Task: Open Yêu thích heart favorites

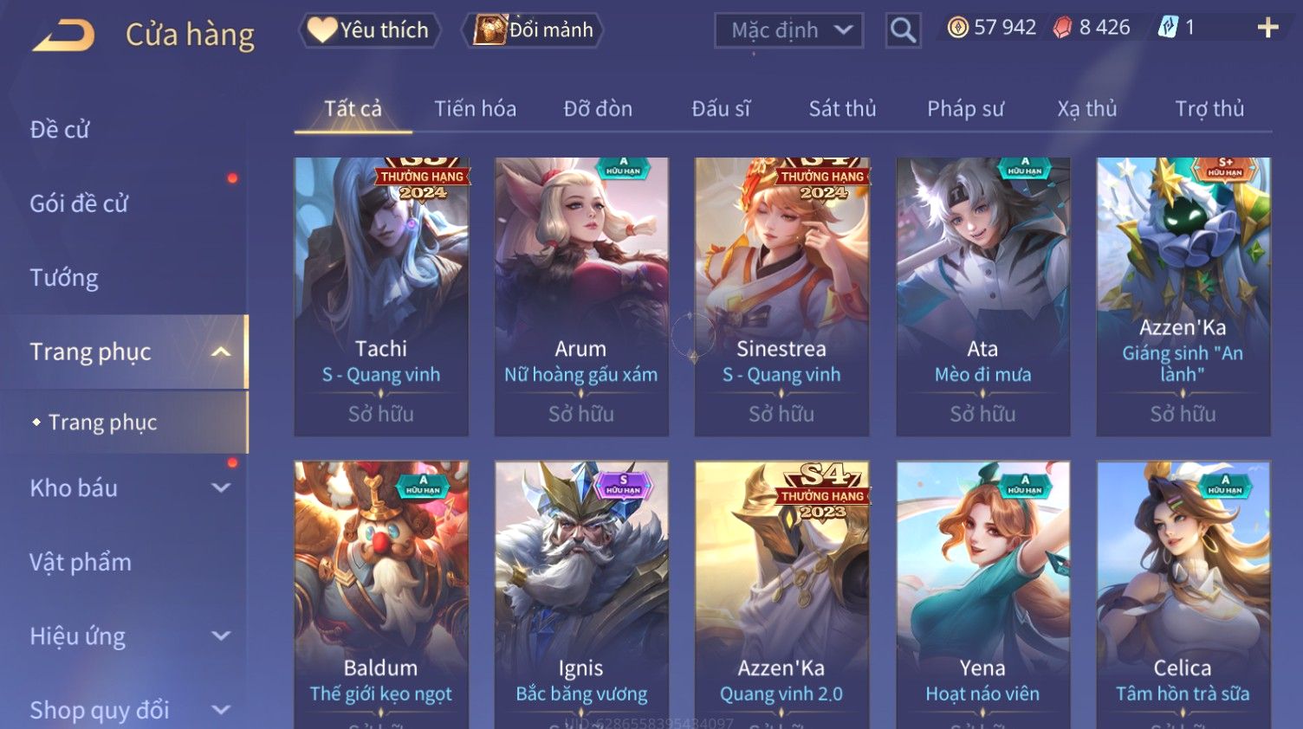Action: tap(370, 30)
